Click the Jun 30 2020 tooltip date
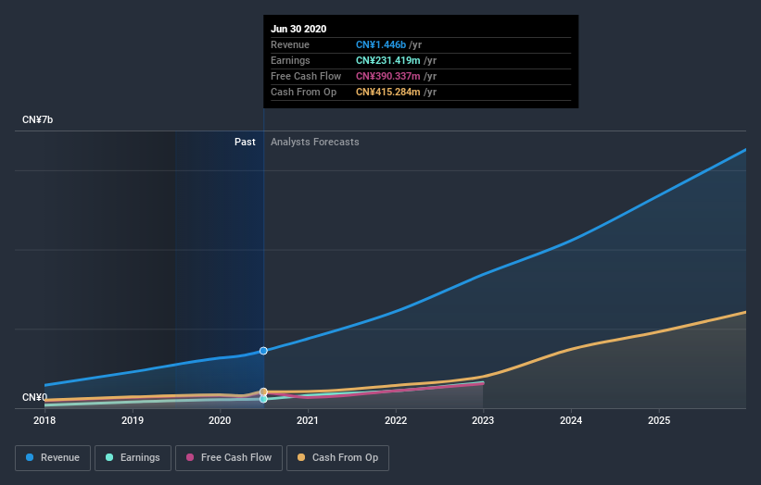Viewport: 761px width, 485px height. [298, 29]
